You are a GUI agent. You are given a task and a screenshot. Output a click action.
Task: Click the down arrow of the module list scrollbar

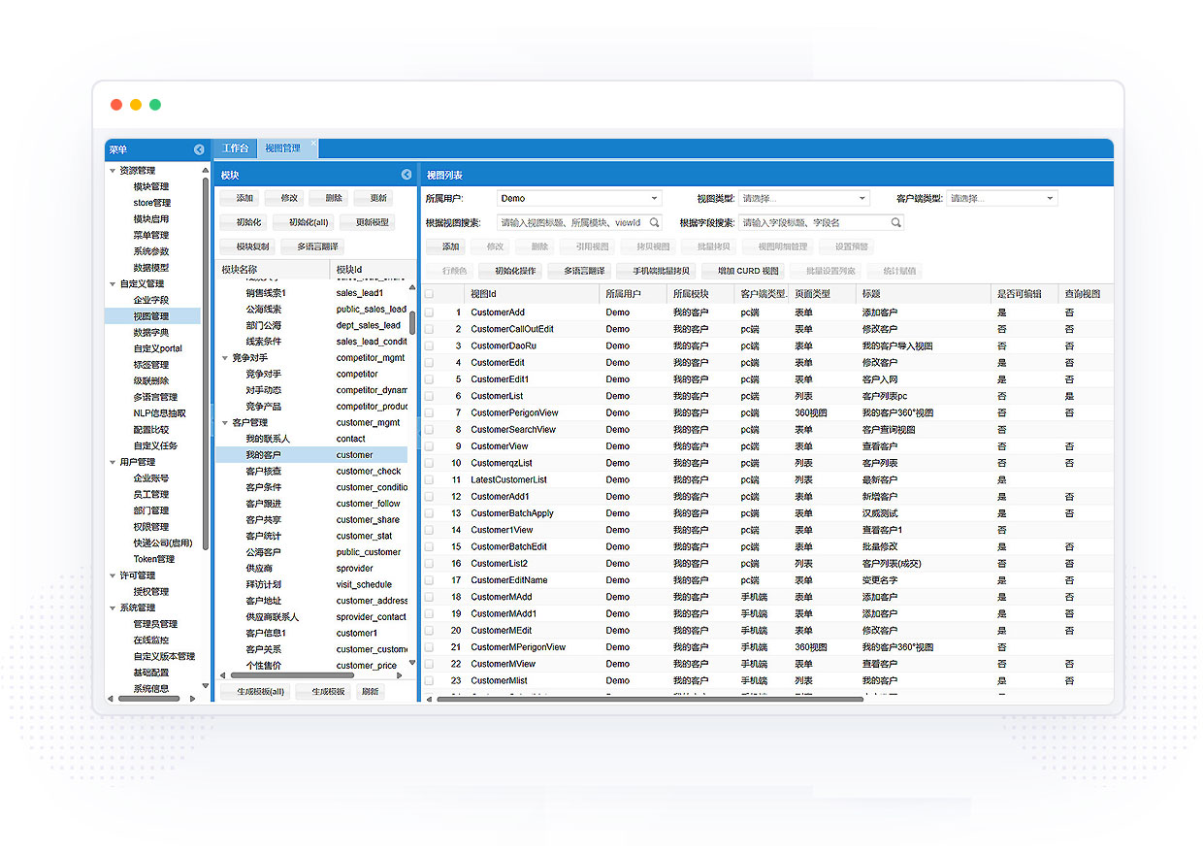412,664
